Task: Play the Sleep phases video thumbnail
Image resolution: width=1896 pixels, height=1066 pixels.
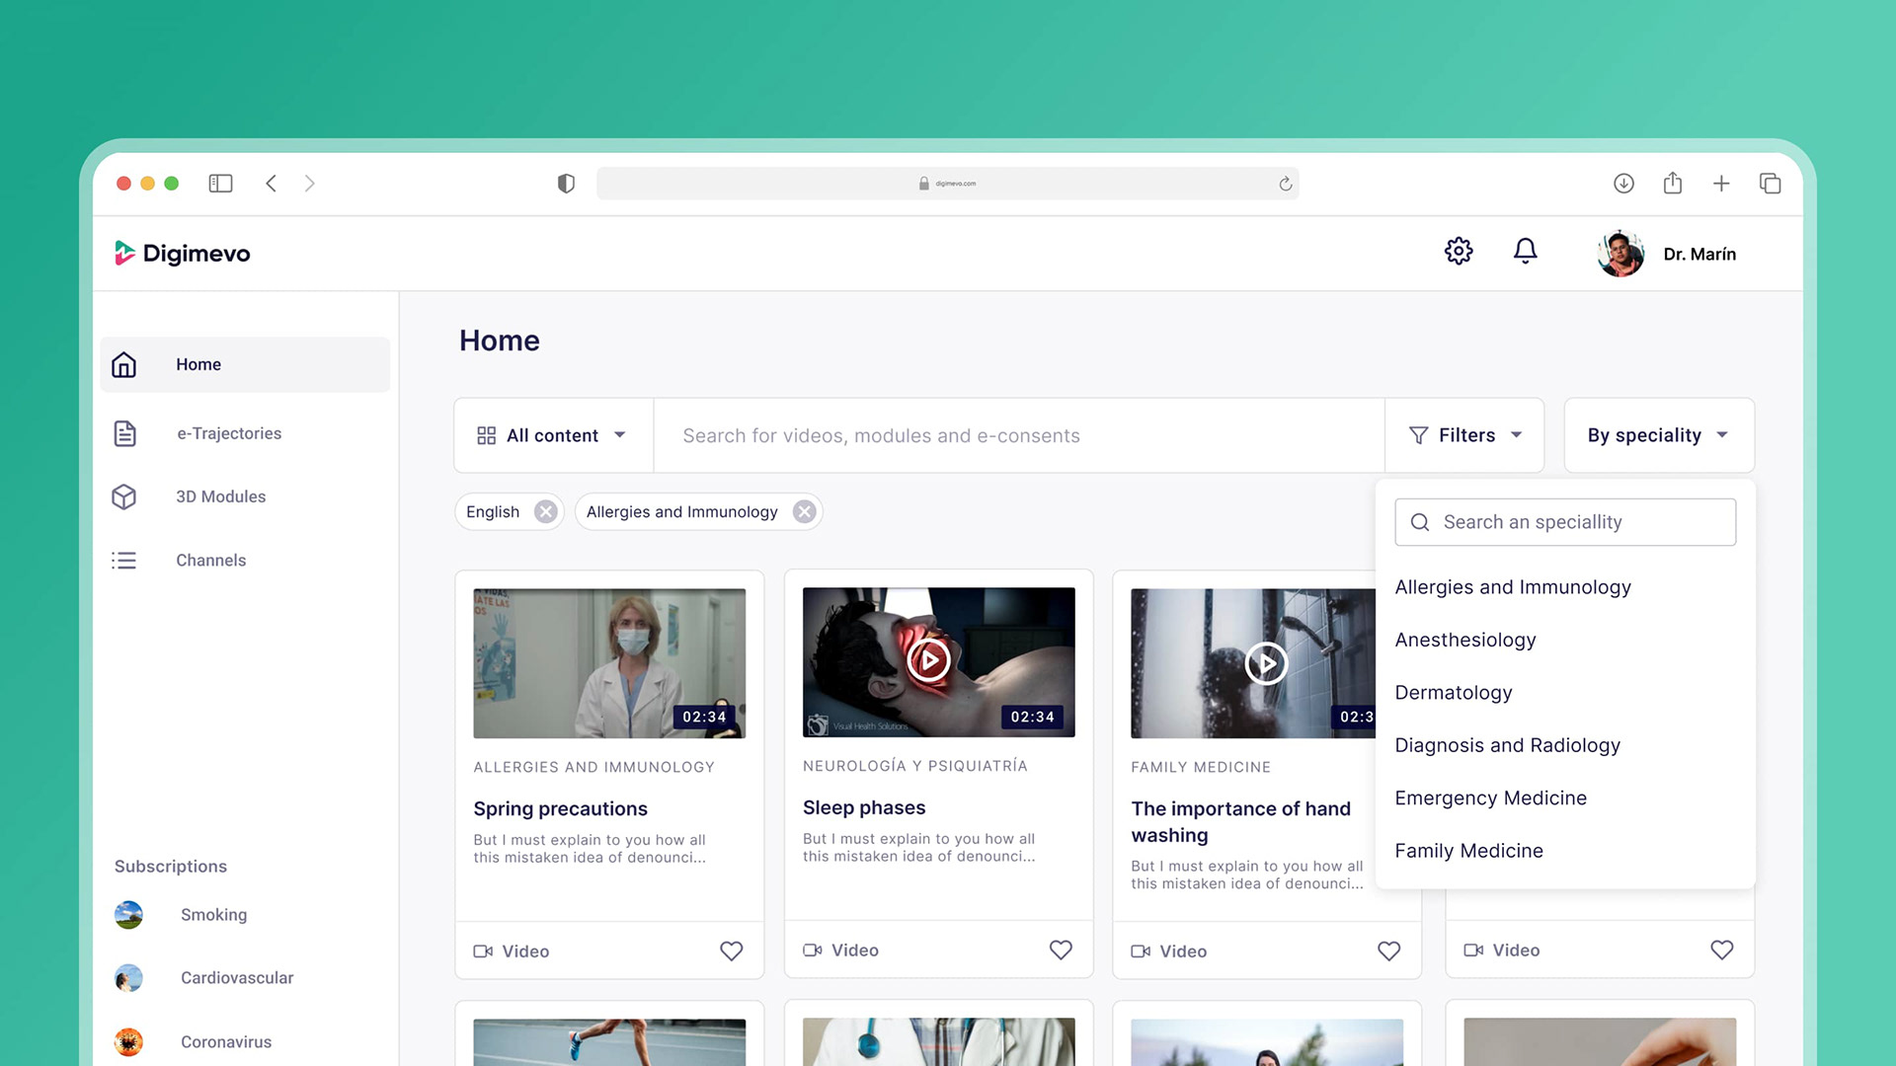Action: (x=928, y=660)
